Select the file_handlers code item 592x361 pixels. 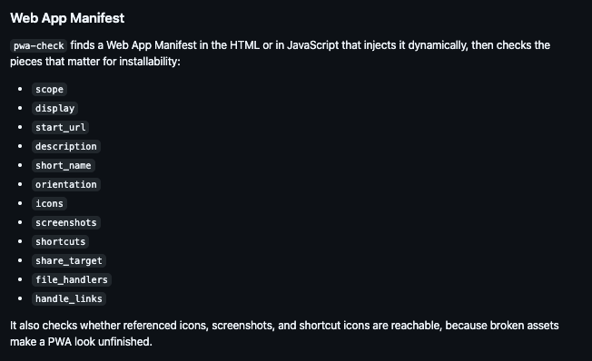click(72, 280)
